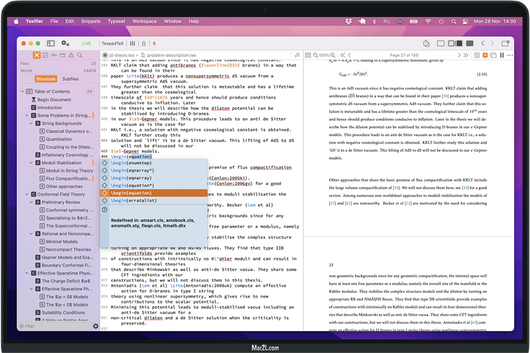Open the typeset settings gears icon

65,44
